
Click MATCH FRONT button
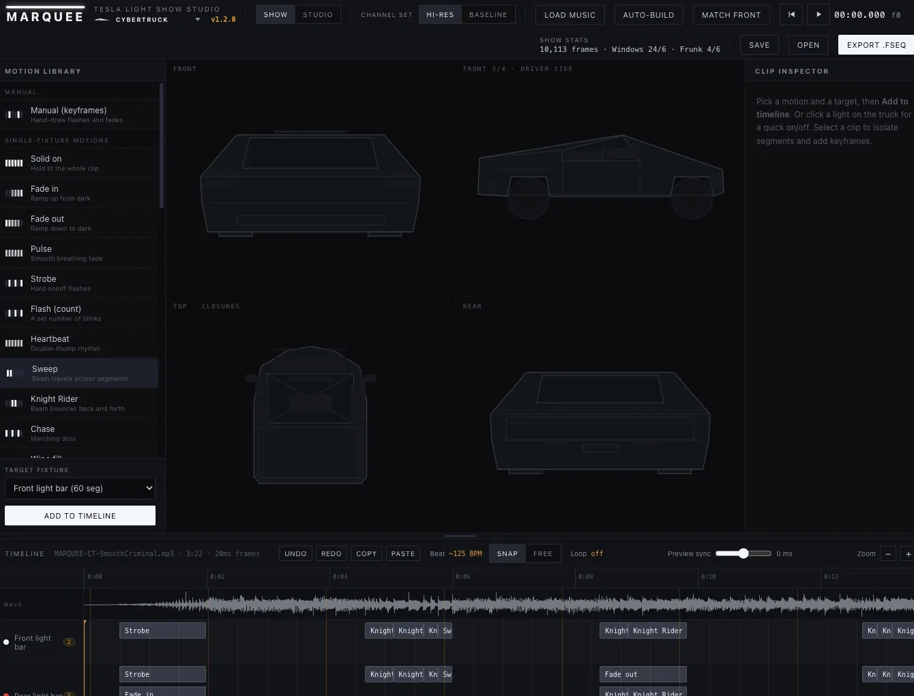(731, 14)
